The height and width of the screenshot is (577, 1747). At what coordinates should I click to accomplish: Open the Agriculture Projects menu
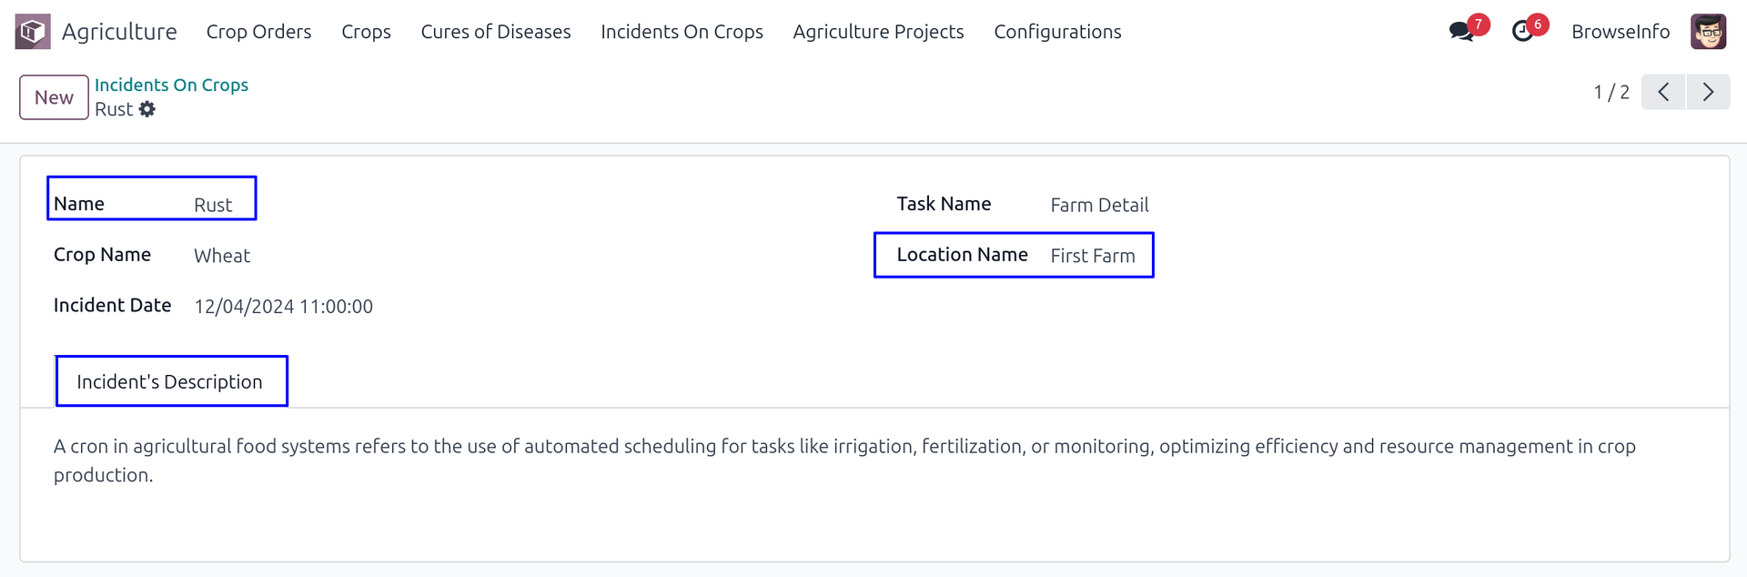tap(878, 32)
